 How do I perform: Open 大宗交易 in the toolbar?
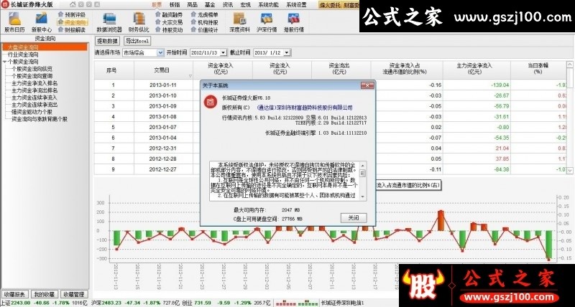click(x=169, y=22)
